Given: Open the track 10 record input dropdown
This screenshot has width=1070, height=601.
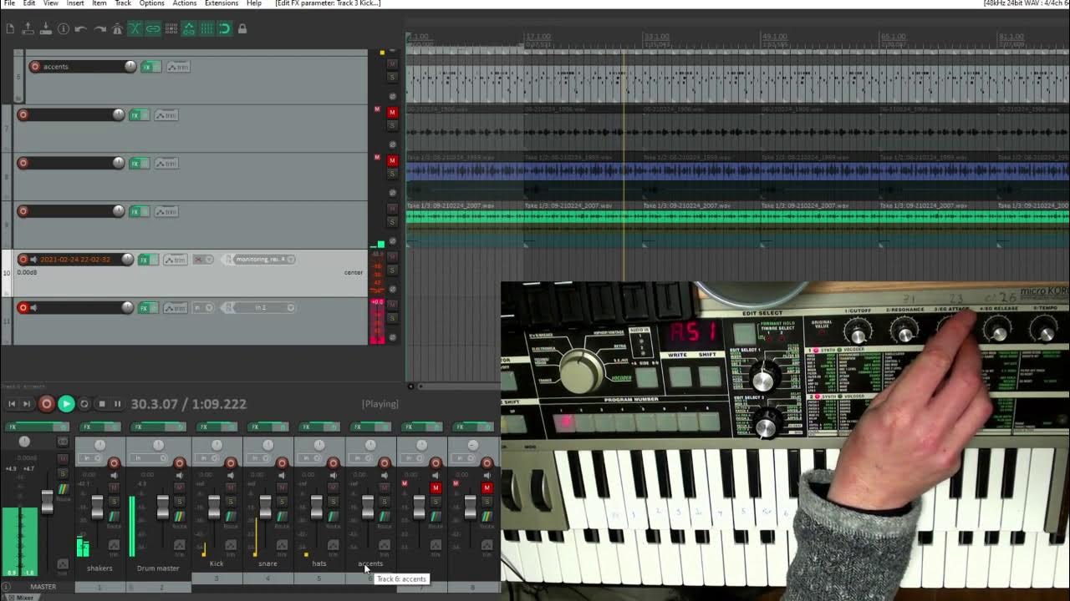Looking at the screenshot, I should pyautogui.click(x=209, y=260).
